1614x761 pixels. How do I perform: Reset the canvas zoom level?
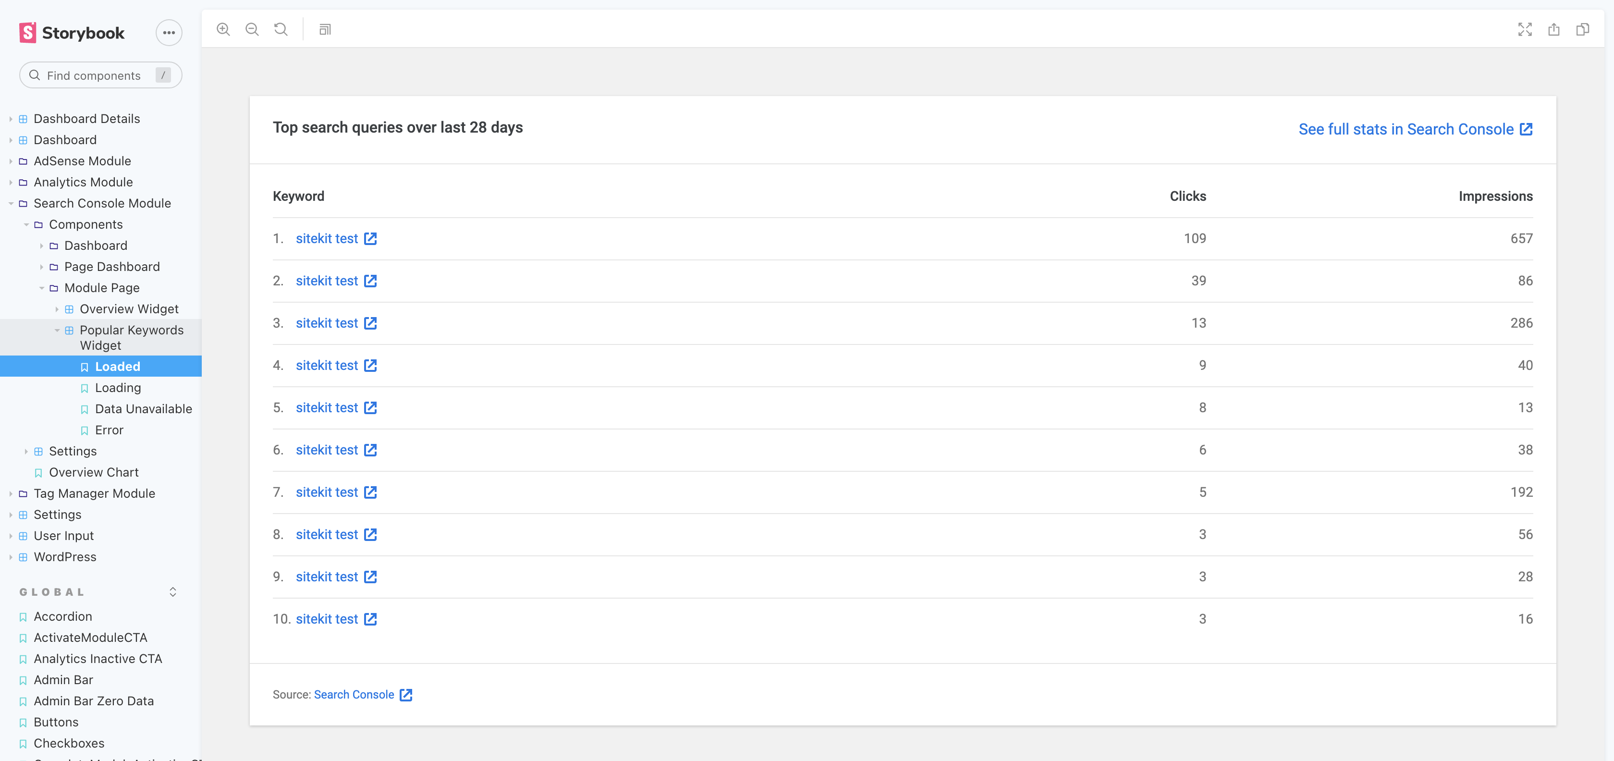point(281,29)
